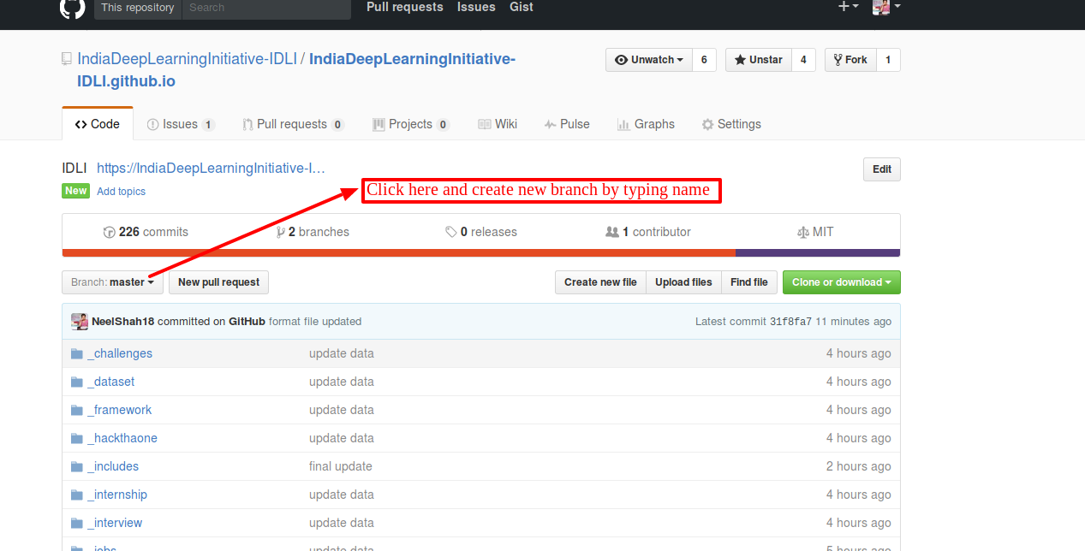The height and width of the screenshot is (551, 1085).
Task: Open repository Settings tab
Action: point(731,124)
